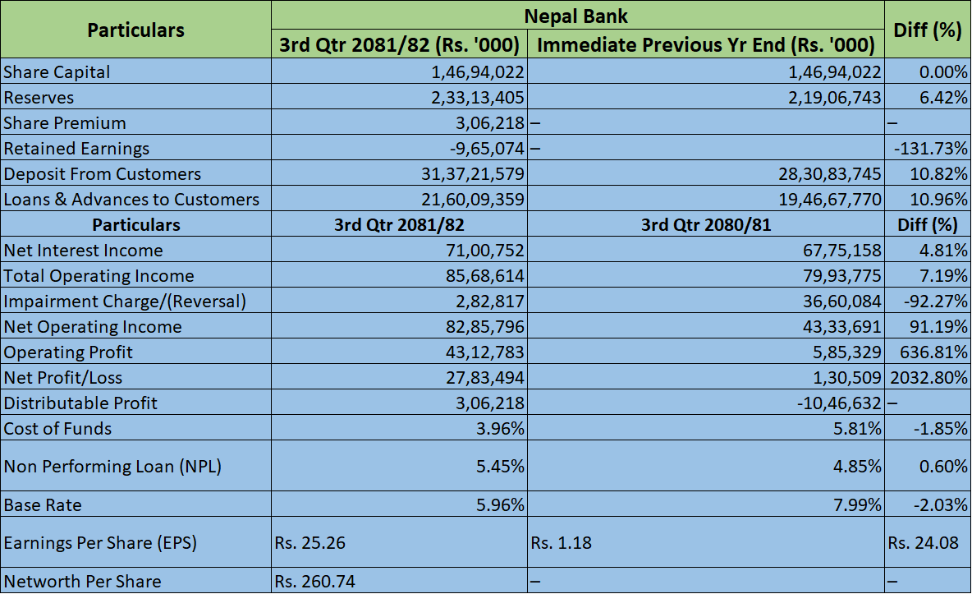Screen dimensions: 972x594
Task: Select Distributable Profit value -10,46,632
Action: coord(839,403)
